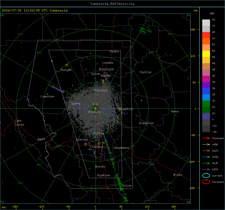
Task: Click the light gray swatch between 80 and 70
Action: (206, 22)
